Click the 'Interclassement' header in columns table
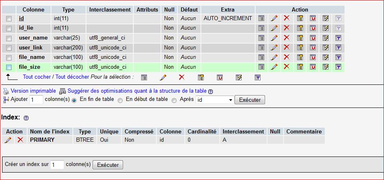Viewport: 384px width, 180px height. [x=110, y=9]
